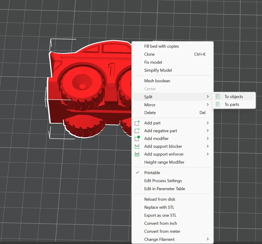Viewport: 262px width, 244px height.
Task: Click the Add part icon
Action: click(137, 123)
